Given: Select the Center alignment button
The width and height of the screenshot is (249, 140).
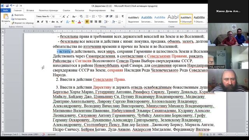Looking at the screenshot, I should (x=91, y=22).
